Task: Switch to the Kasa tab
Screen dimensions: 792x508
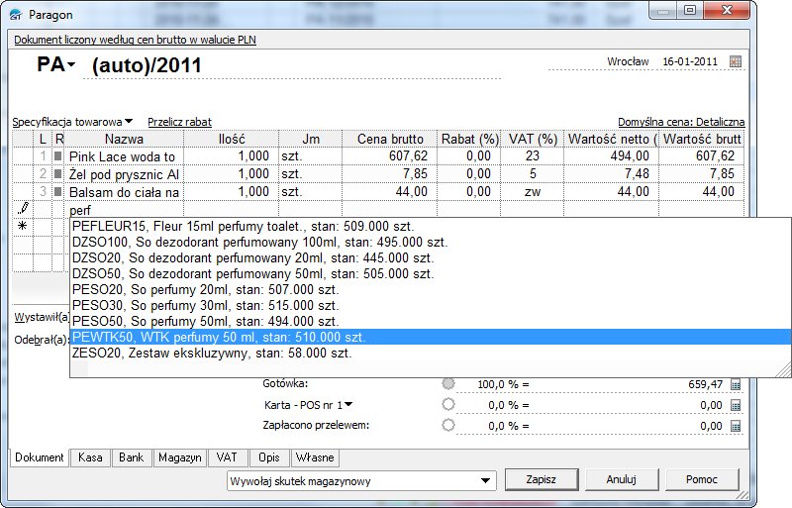Action: click(x=91, y=457)
